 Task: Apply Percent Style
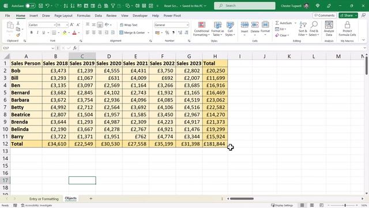point(167,32)
